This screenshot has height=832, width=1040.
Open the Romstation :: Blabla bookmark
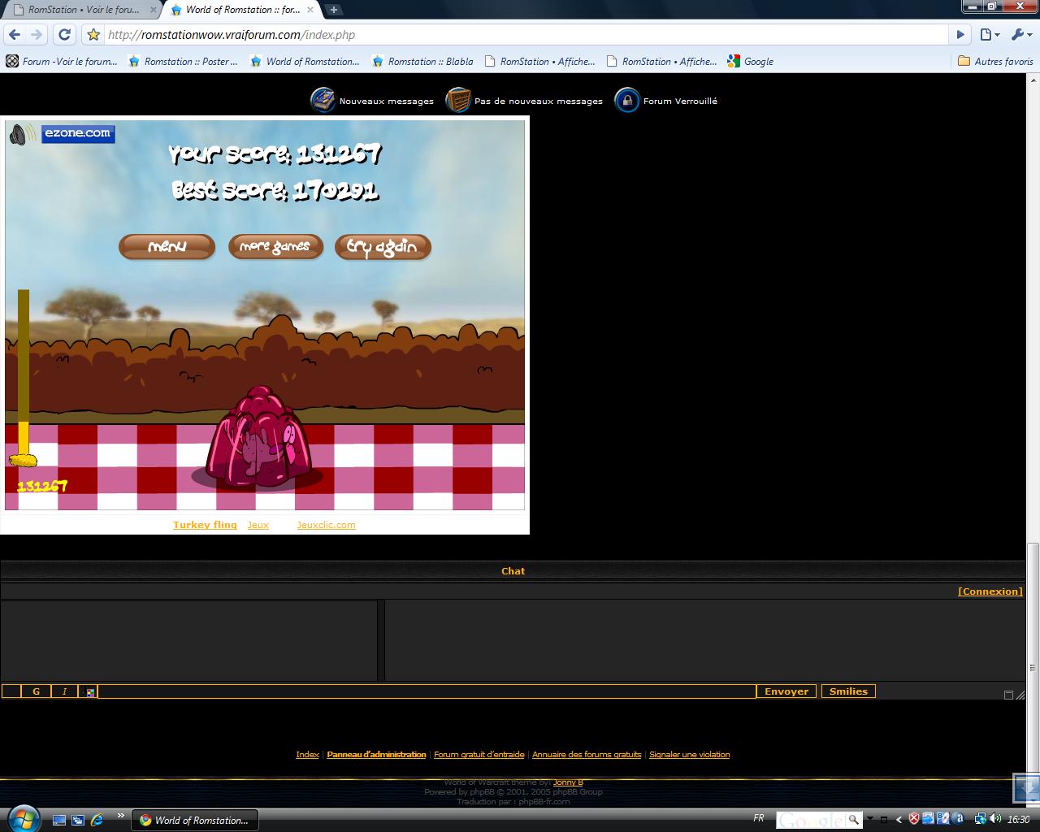click(422, 61)
